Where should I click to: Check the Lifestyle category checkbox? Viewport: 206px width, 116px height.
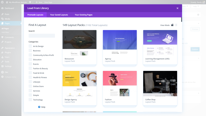pyautogui.click(x=30, y=82)
